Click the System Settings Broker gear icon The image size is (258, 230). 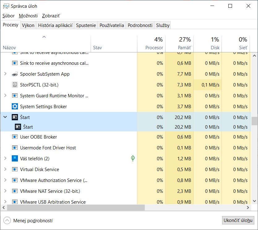tap(15, 107)
